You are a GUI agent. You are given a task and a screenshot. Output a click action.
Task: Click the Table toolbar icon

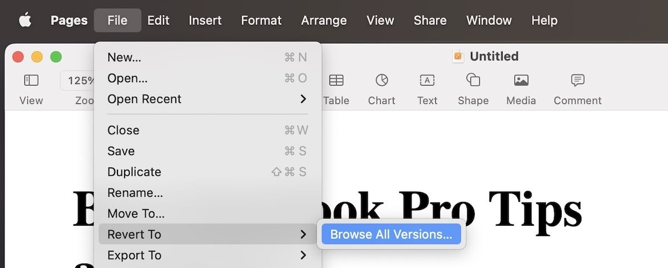(336, 81)
